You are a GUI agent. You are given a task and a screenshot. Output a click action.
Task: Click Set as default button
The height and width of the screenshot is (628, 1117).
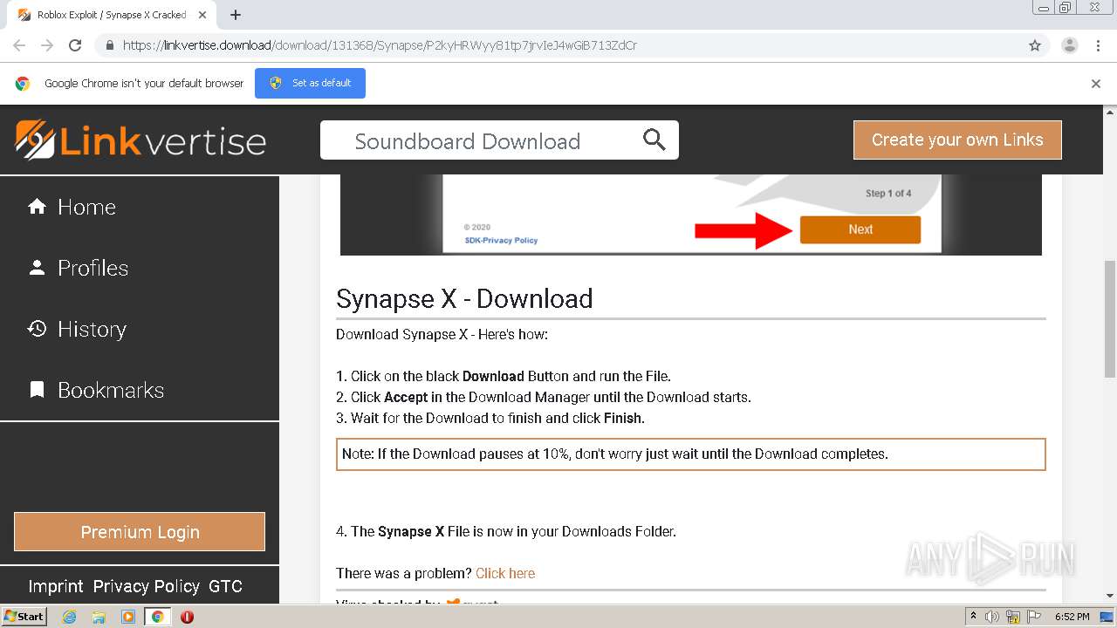click(x=310, y=83)
